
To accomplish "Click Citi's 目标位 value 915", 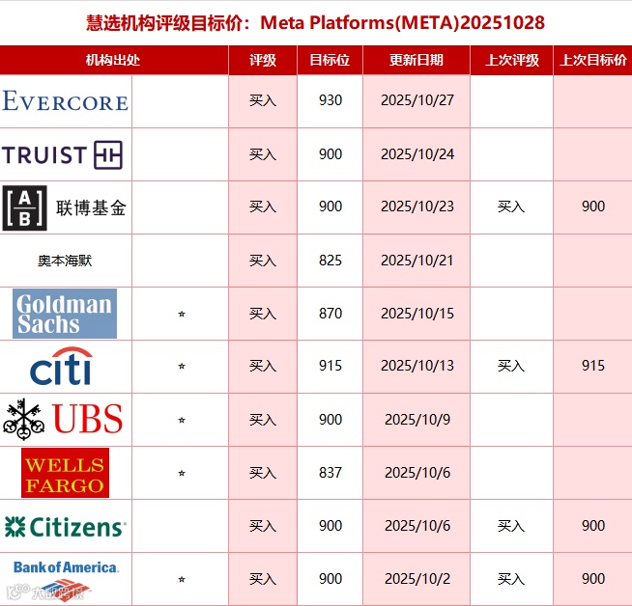I will point(330,366).
